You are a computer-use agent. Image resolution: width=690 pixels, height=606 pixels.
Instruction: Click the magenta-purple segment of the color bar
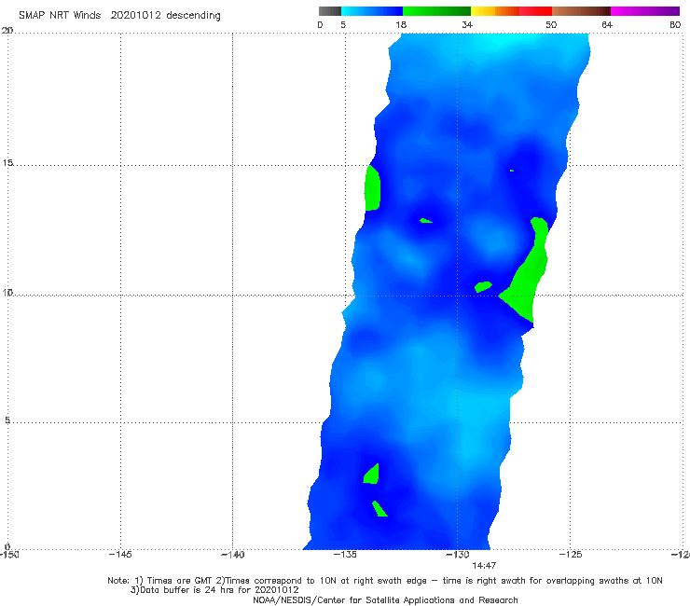tap(645, 11)
